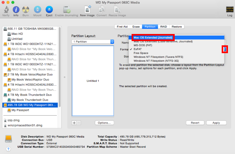Switch to the Restore tab

(177, 27)
